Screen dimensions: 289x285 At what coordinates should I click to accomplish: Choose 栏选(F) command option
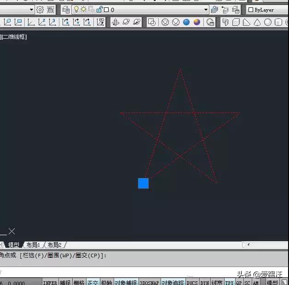pos(33,255)
